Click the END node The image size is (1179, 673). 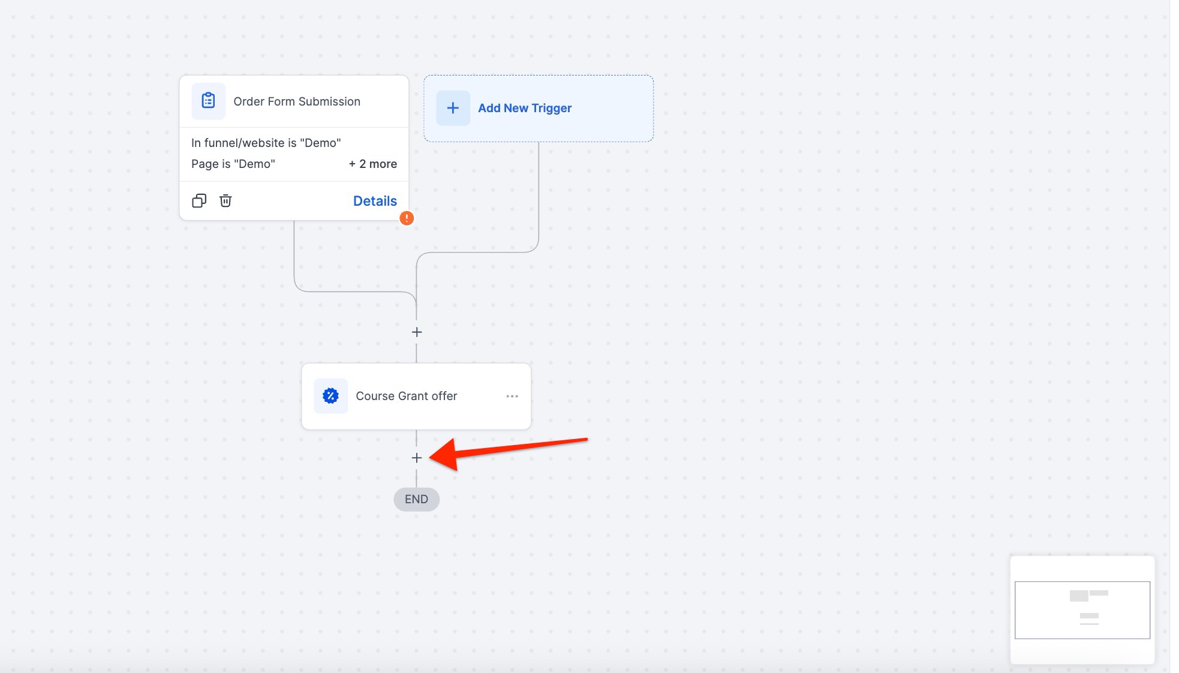point(416,499)
